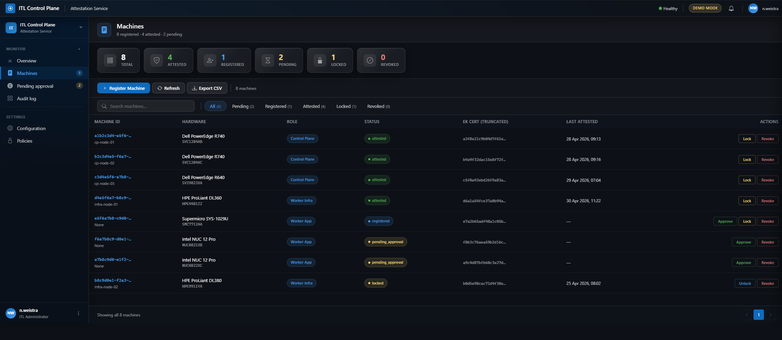Click the search magnifier icon

coord(104,106)
